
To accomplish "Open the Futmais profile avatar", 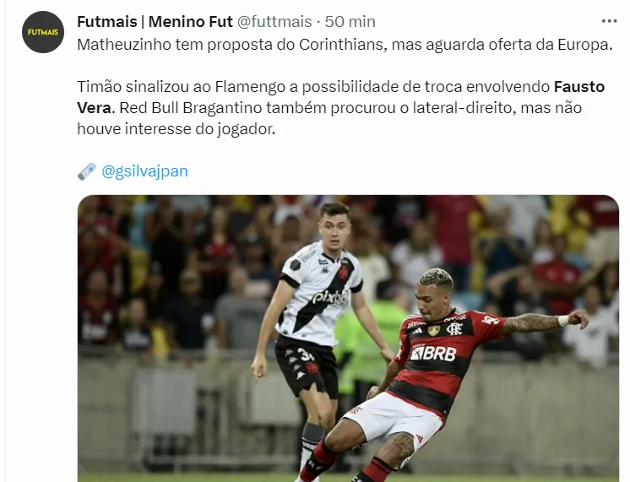I will point(43,32).
